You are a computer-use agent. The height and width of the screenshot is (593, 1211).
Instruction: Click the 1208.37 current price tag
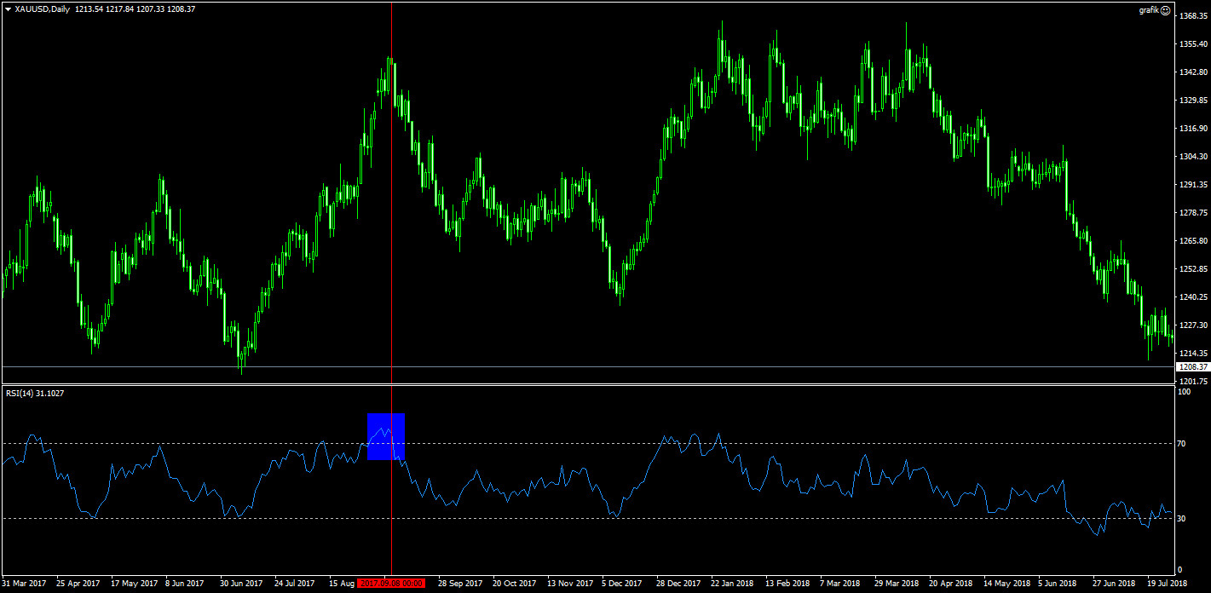tap(1192, 366)
